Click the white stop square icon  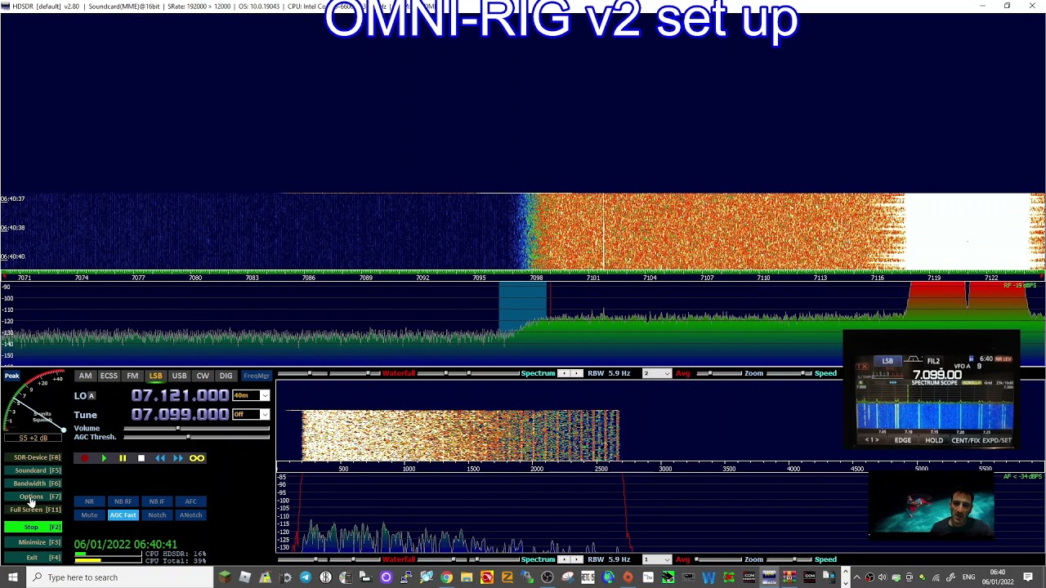click(141, 458)
